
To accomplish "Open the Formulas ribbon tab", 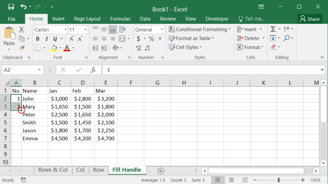I will (x=120, y=19).
